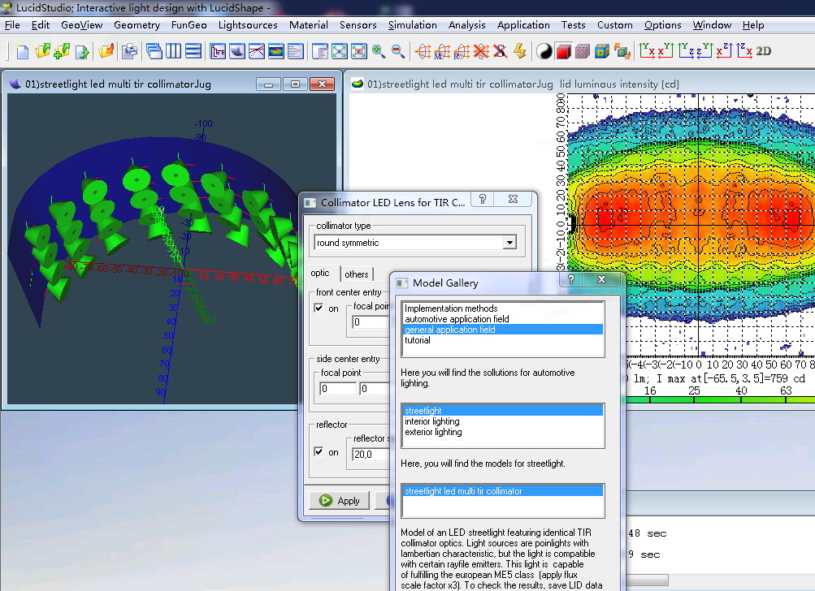Click the crossed-out rays icon

481,51
